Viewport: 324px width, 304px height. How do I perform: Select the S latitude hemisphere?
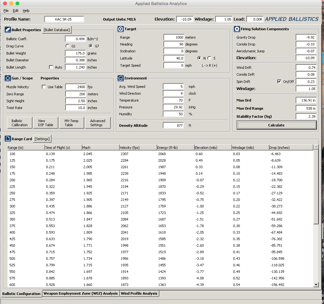(209, 58)
